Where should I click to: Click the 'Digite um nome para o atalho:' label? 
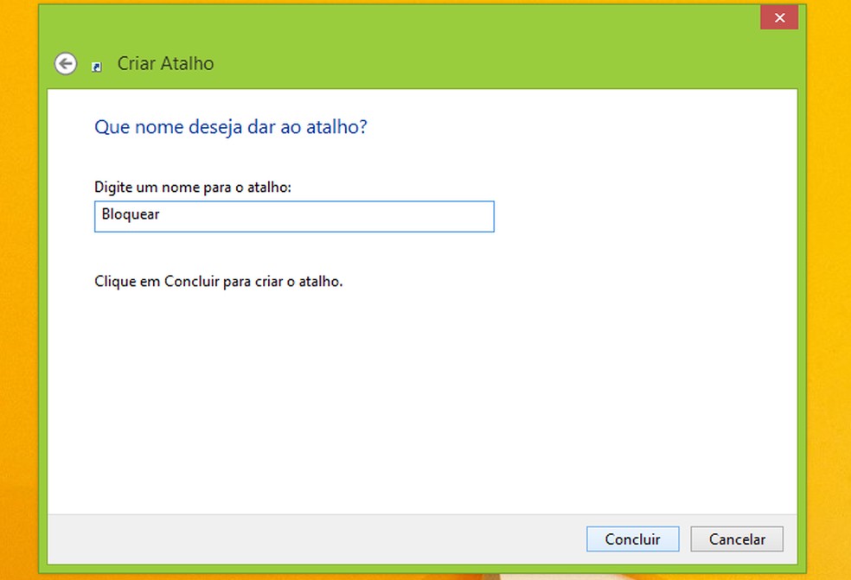(193, 188)
